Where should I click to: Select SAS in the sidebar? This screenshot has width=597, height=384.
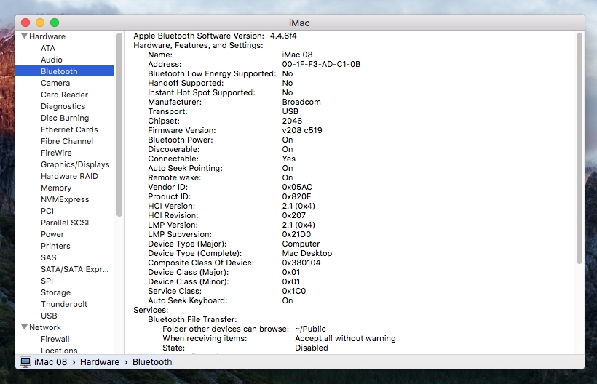[48, 257]
